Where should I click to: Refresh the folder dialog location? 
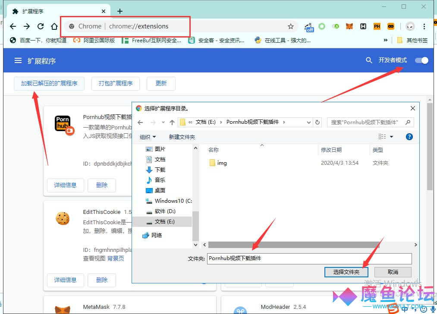(317, 122)
